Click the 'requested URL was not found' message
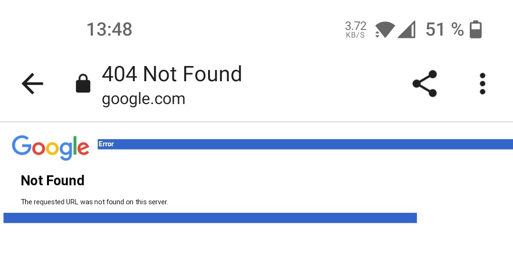The image size is (513, 267). (95, 202)
